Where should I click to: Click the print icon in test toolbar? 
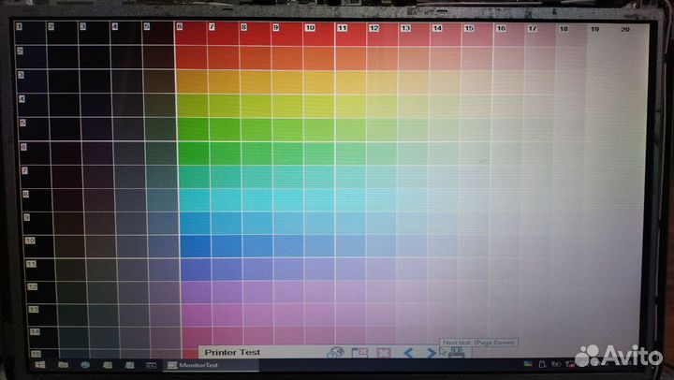[456, 353]
